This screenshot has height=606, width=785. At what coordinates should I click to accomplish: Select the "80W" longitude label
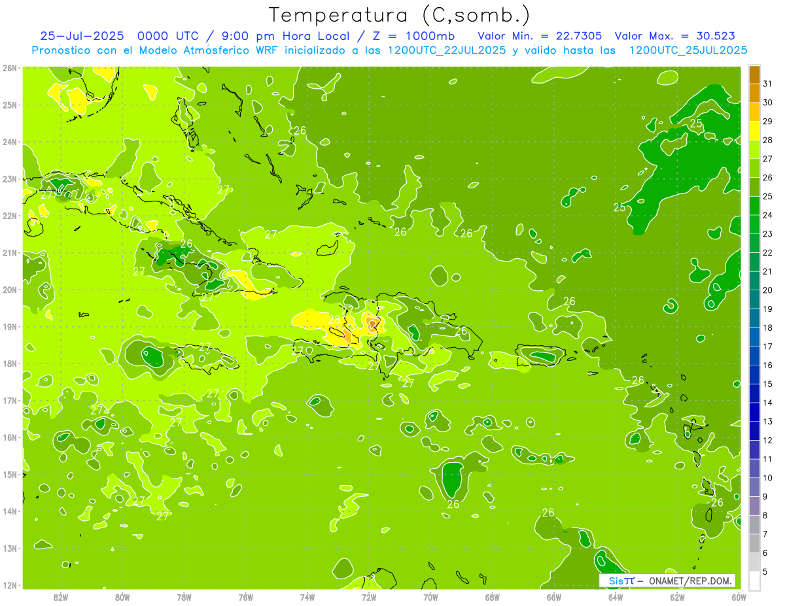122,598
